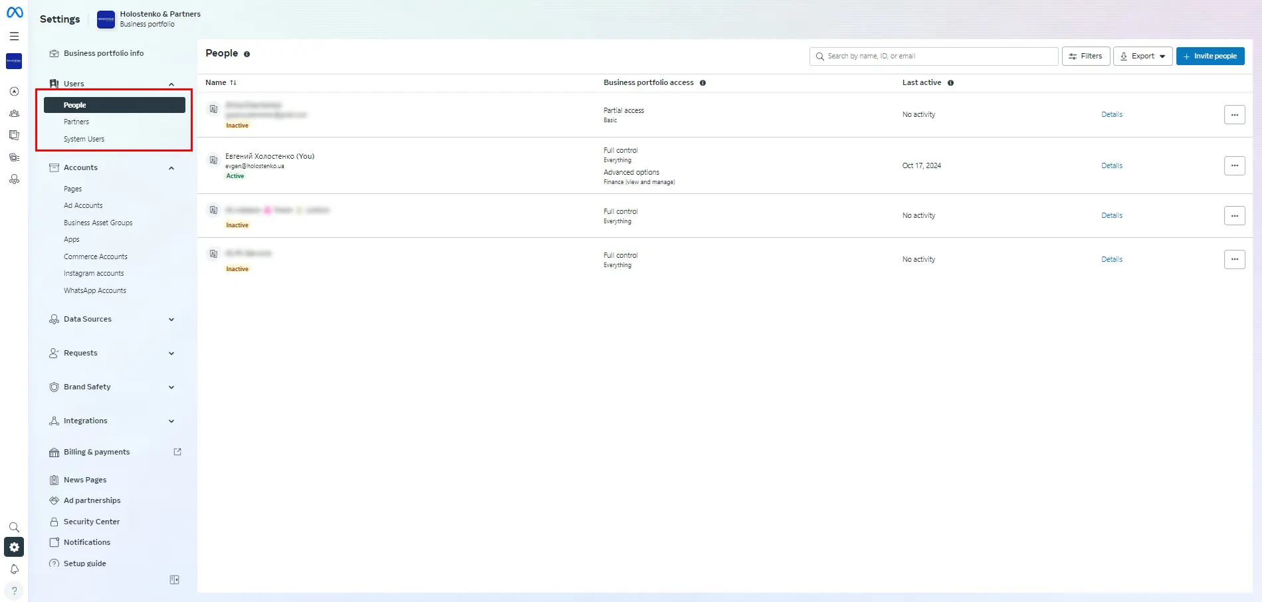Collapse the Users section chevron
This screenshot has width=1262, height=602.
pyautogui.click(x=171, y=84)
